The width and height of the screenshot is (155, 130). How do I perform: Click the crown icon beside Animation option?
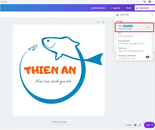147,57
